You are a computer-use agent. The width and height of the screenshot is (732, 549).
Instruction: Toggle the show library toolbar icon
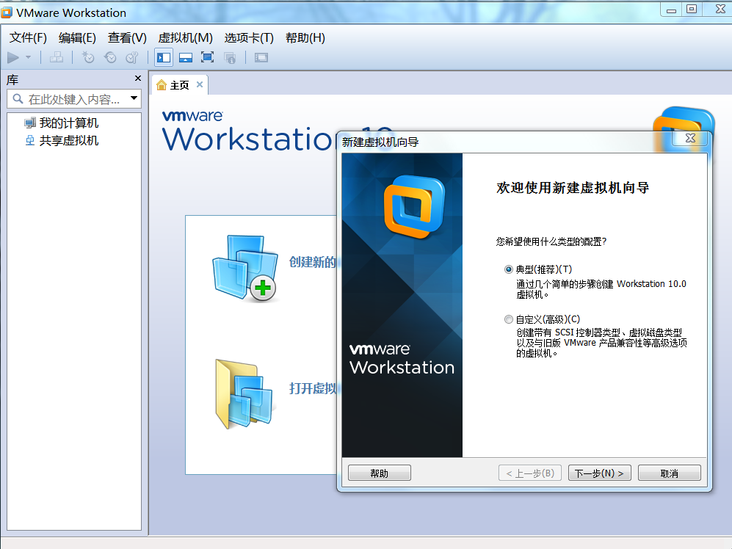click(164, 57)
